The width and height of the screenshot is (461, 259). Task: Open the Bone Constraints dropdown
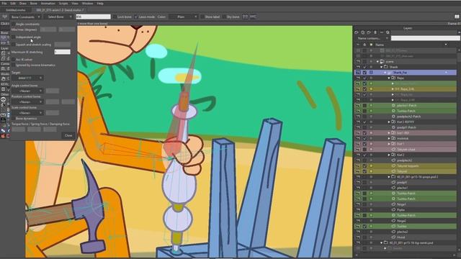tap(25, 17)
